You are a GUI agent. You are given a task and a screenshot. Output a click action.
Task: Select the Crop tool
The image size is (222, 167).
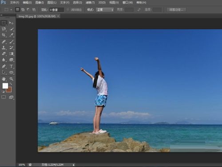pyautogui.click(x=4, y=35)
